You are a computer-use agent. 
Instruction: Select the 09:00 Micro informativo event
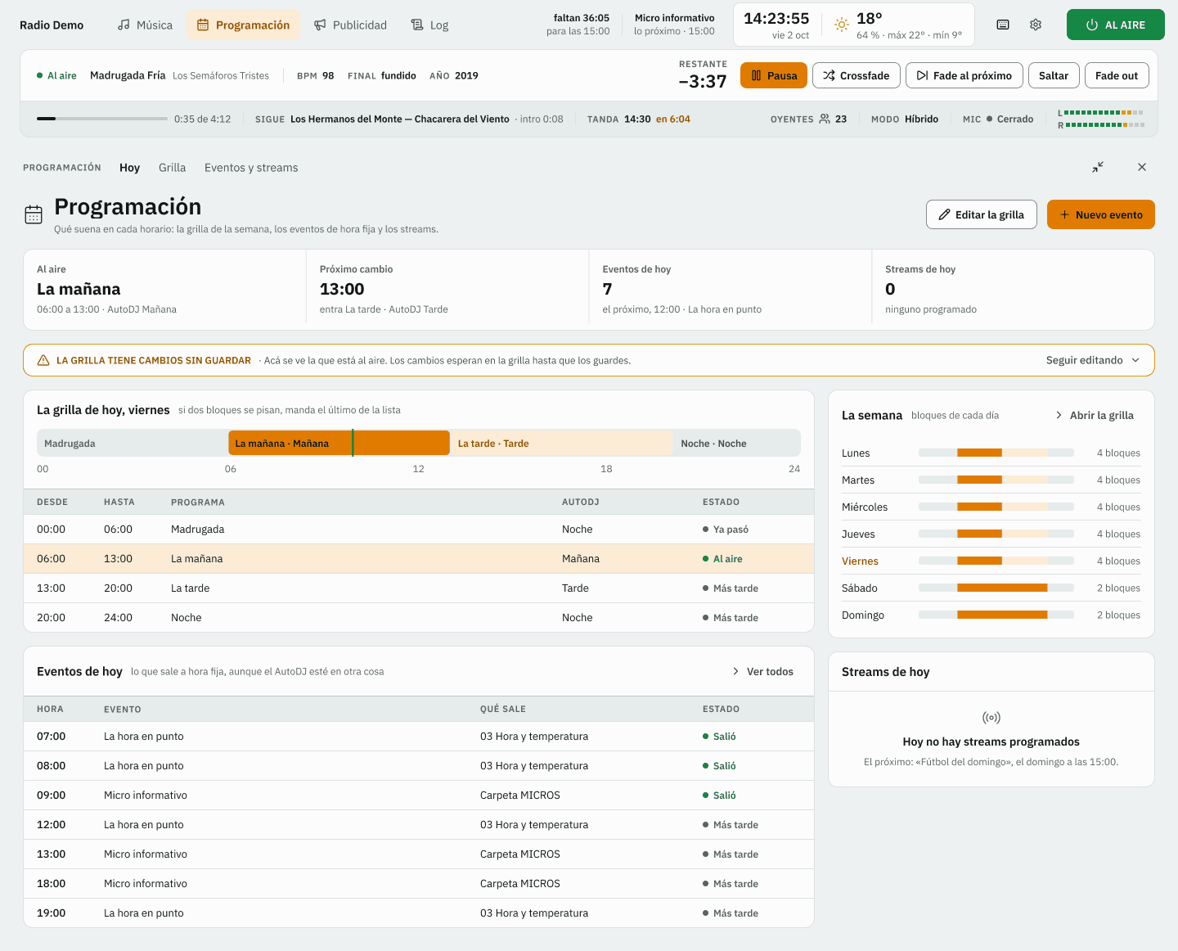pos(419,795)
